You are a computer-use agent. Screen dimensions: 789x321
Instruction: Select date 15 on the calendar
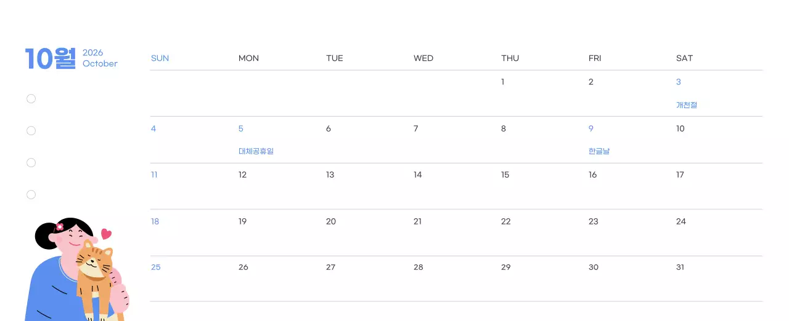tap(505, 175)
